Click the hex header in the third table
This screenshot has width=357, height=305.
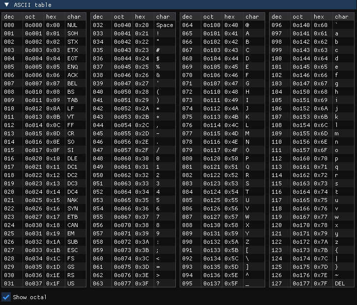tap(230, 17)
